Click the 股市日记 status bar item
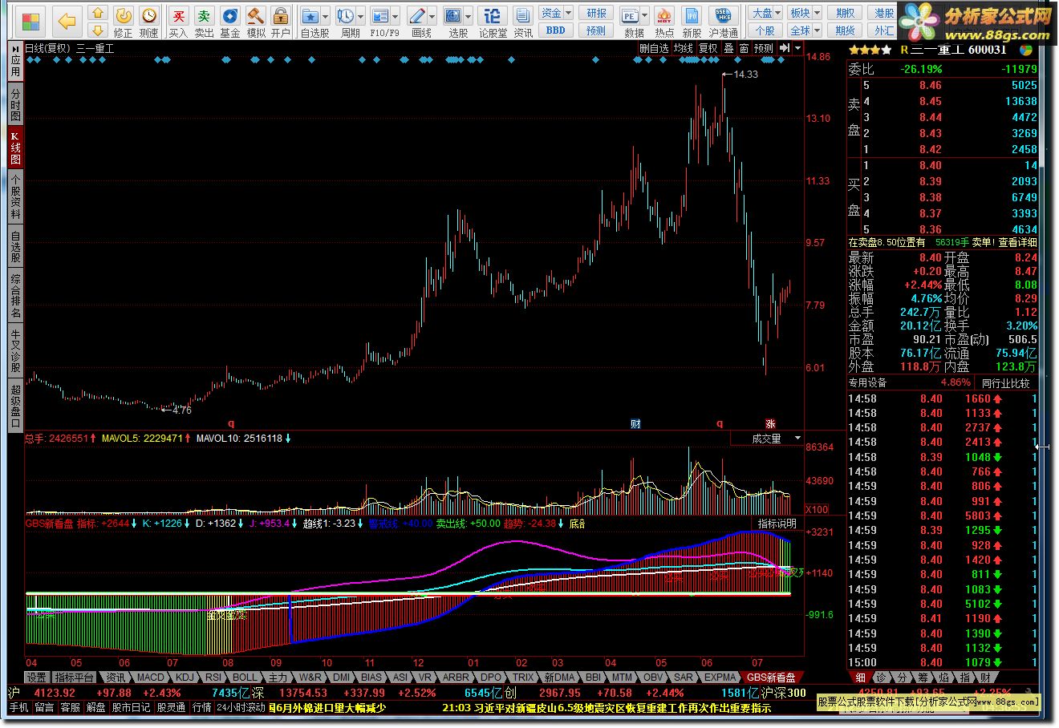This screenshot has height=728, width=1059. tap(131, 707)
